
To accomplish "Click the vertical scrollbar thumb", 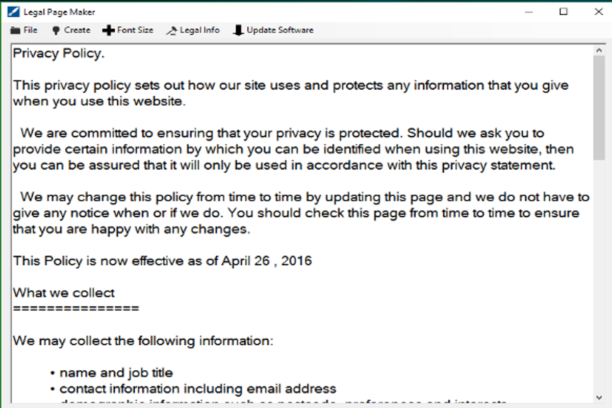I will point(599,107).
